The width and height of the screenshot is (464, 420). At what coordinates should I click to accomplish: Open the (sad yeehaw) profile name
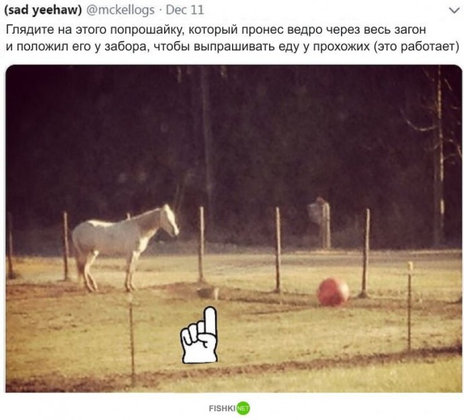[x=43, y=10]
